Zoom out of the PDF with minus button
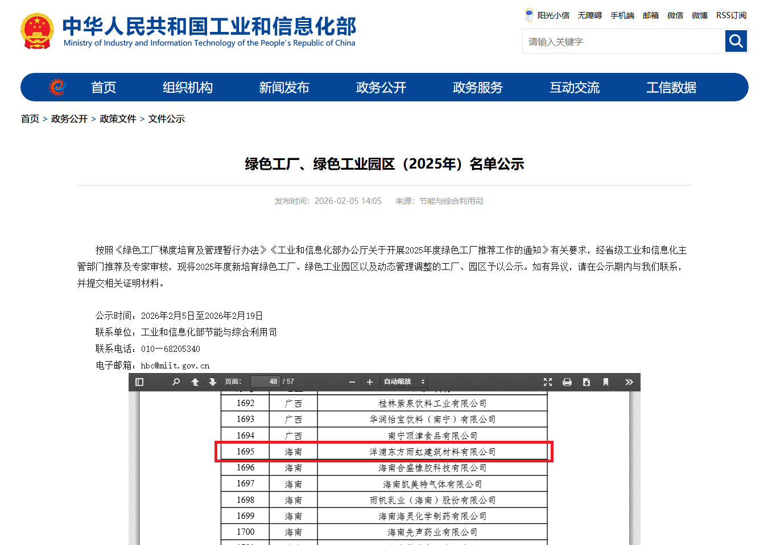The image size is (768, 545). click(x=352, y=382)
